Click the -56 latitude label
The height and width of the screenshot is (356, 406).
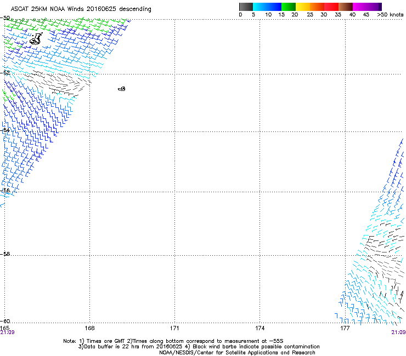5,190
